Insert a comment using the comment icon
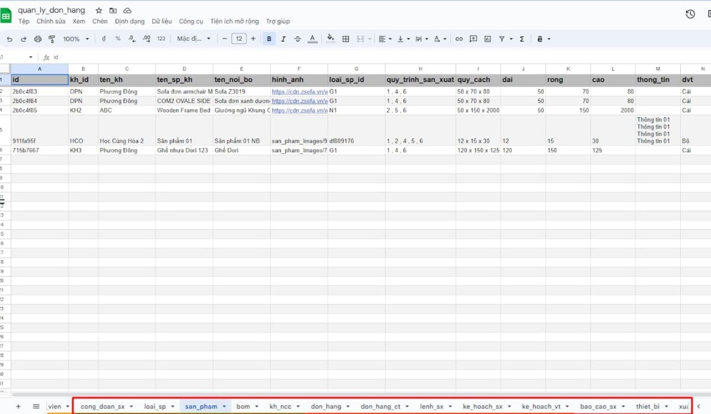 tap(474, 38)
